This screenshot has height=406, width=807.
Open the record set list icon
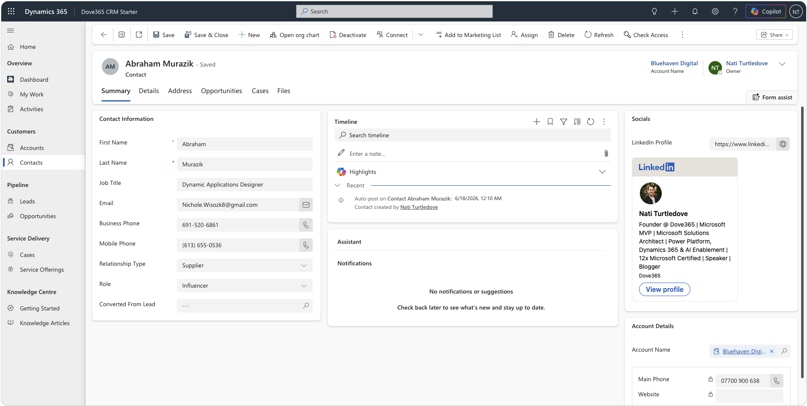[122, 35]
